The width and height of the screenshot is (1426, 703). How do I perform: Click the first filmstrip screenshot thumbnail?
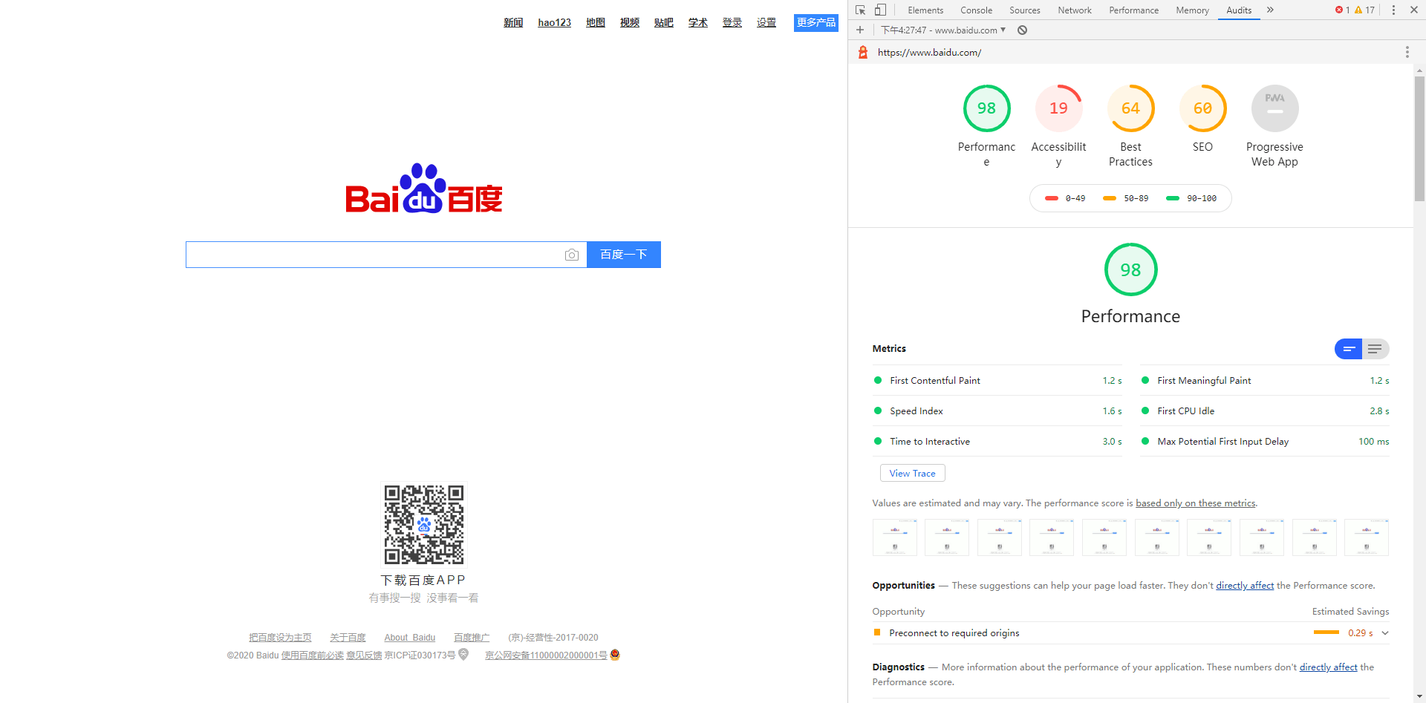pos(895,537)
